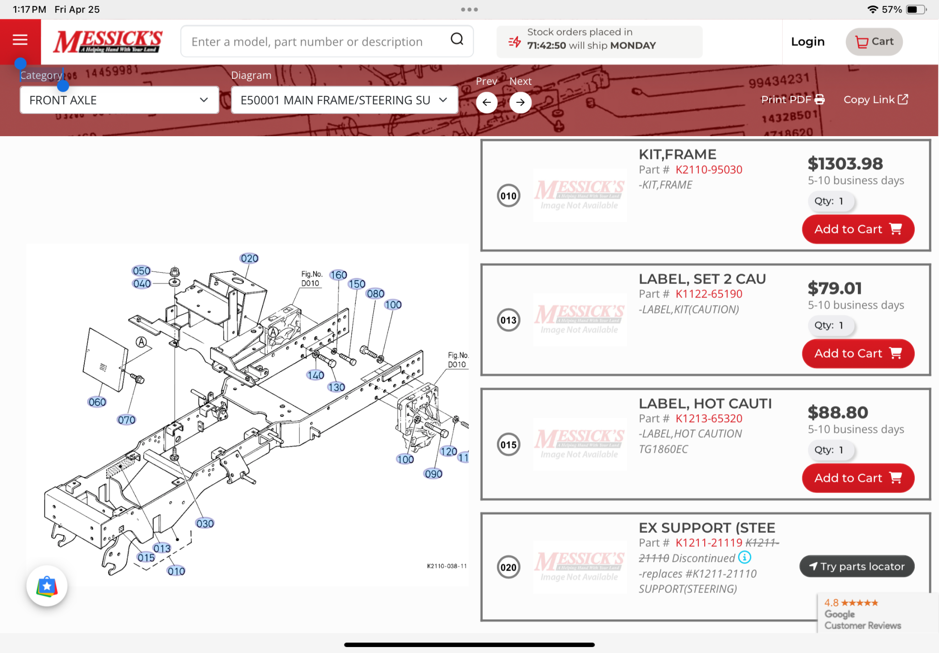
Task: Click the Messick's logo
Action: [108, 42]
